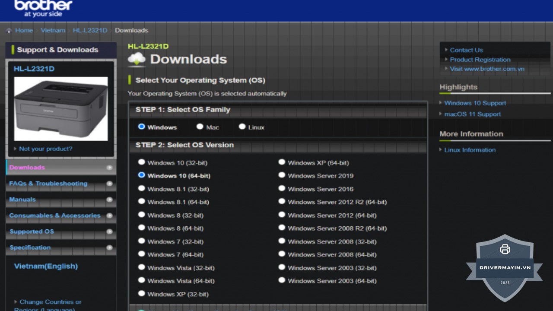Click arrow icon beside Specification
Image resolution: width=553 pixels, height=311 pixels.
coord(109,248)
